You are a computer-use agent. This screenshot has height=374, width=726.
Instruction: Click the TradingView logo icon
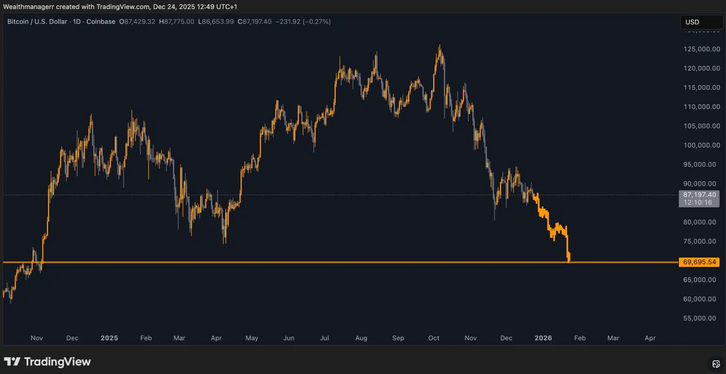(x=12, y=361)
